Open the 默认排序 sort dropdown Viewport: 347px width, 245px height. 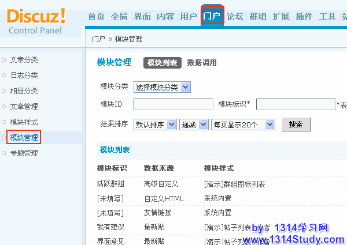154,125
